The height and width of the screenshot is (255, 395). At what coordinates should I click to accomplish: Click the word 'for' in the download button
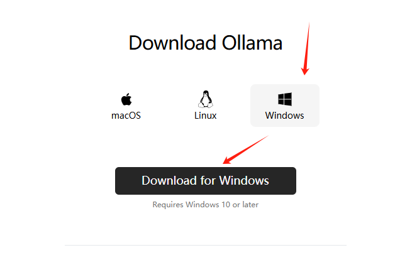[x=208, y=180]
